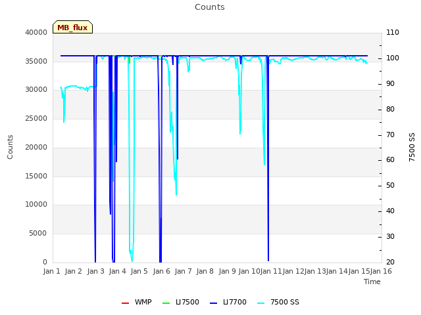Click the 7500 SS right axis title

pyautogui.click(x=412, y=147)
